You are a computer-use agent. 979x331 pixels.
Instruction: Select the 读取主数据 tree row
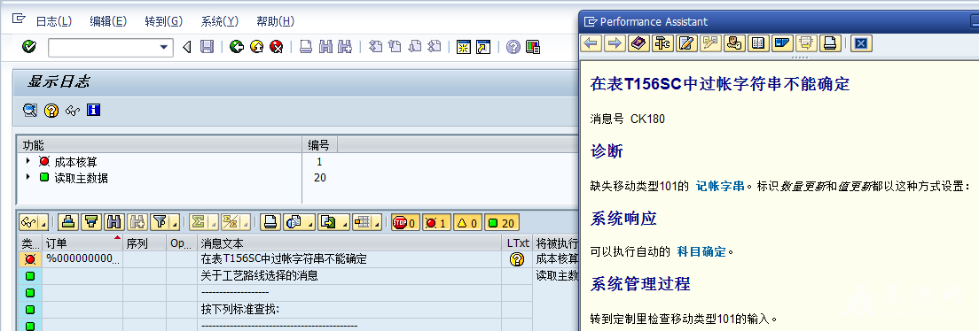[x=298, y=178]
